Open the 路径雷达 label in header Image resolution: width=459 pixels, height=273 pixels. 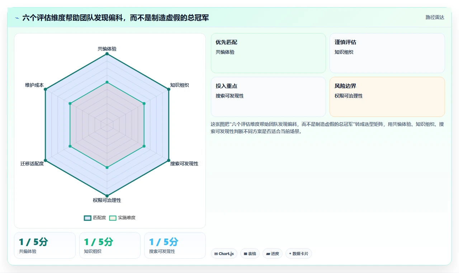435,17
